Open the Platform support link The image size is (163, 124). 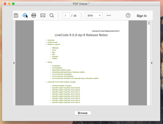[x=54, y=44]
